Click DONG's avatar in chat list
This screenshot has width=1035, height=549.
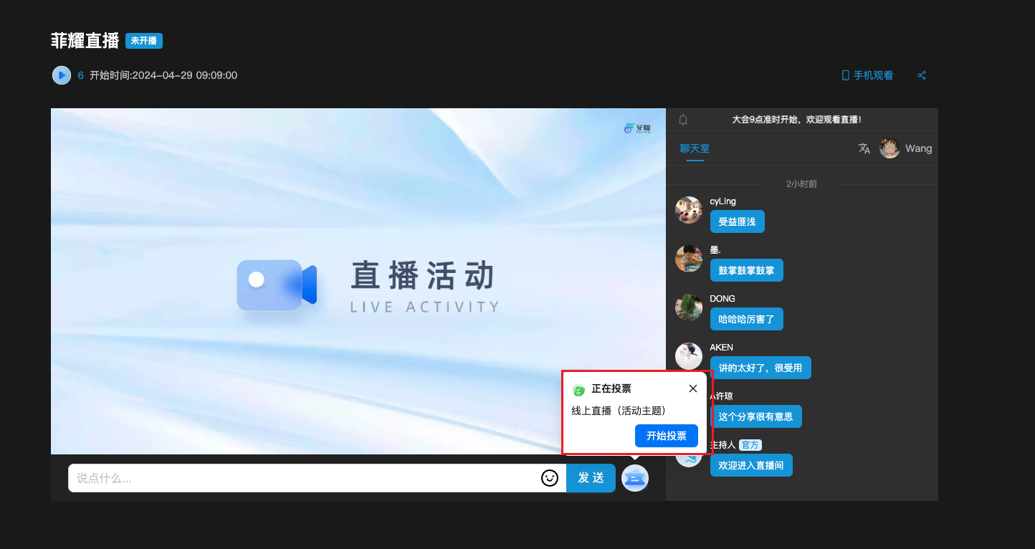(688, 307)
